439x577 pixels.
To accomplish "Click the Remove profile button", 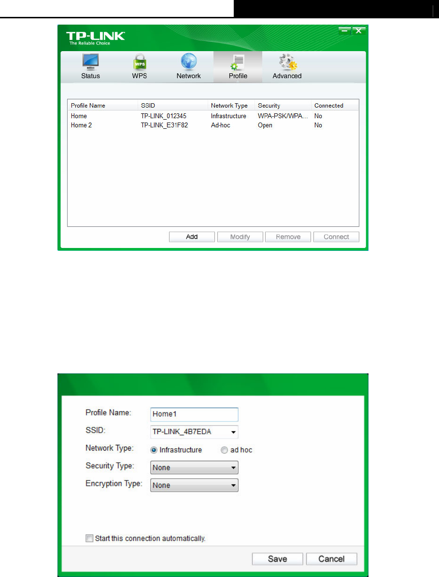I will 288,236.
